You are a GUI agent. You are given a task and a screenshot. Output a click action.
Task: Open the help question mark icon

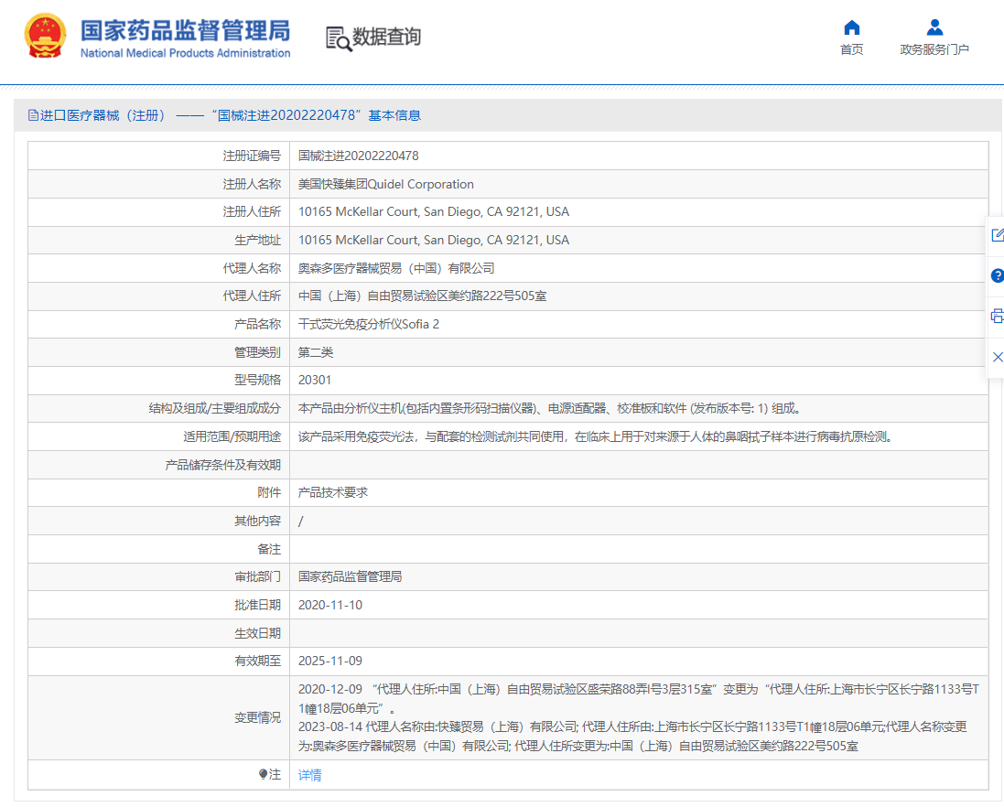click(x=997, y=275)
